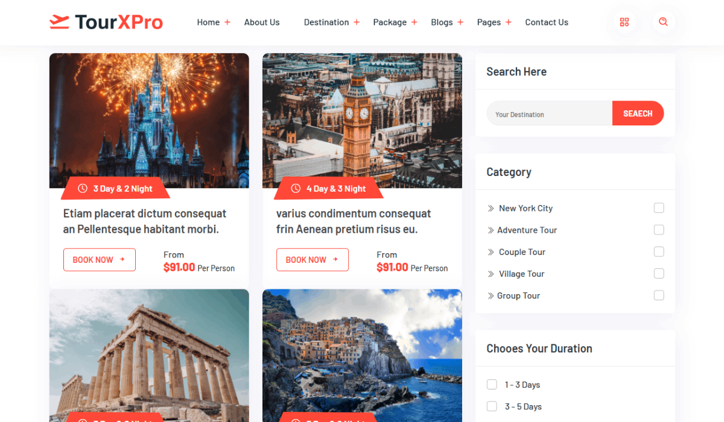
Task: Click the search magnifier icon in header
Action: tap(663, 22)
